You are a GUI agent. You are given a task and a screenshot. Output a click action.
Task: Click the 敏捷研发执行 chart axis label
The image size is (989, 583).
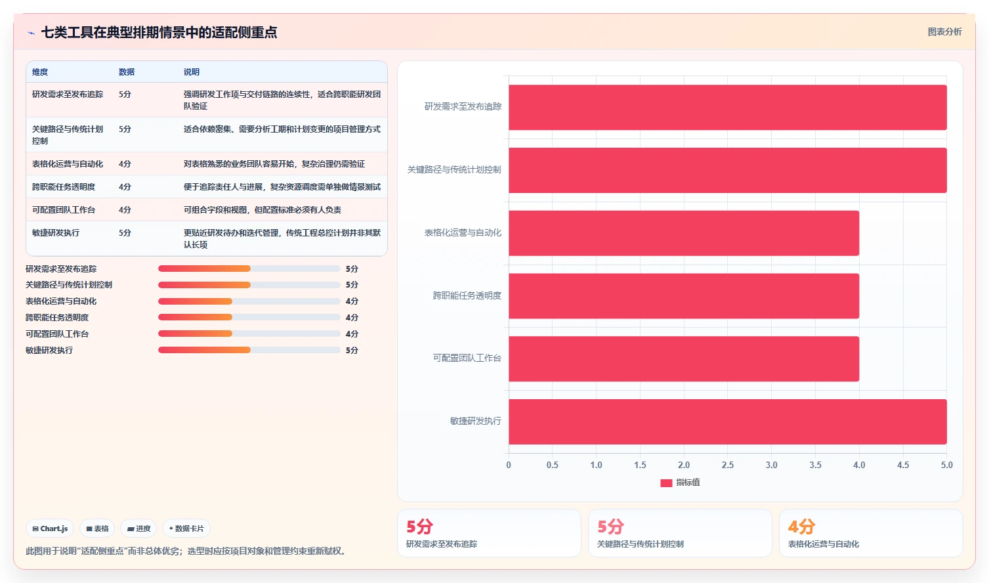(476, 421)
